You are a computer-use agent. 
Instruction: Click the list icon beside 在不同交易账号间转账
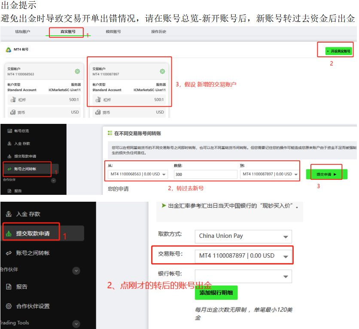click(x=110, y=133)
